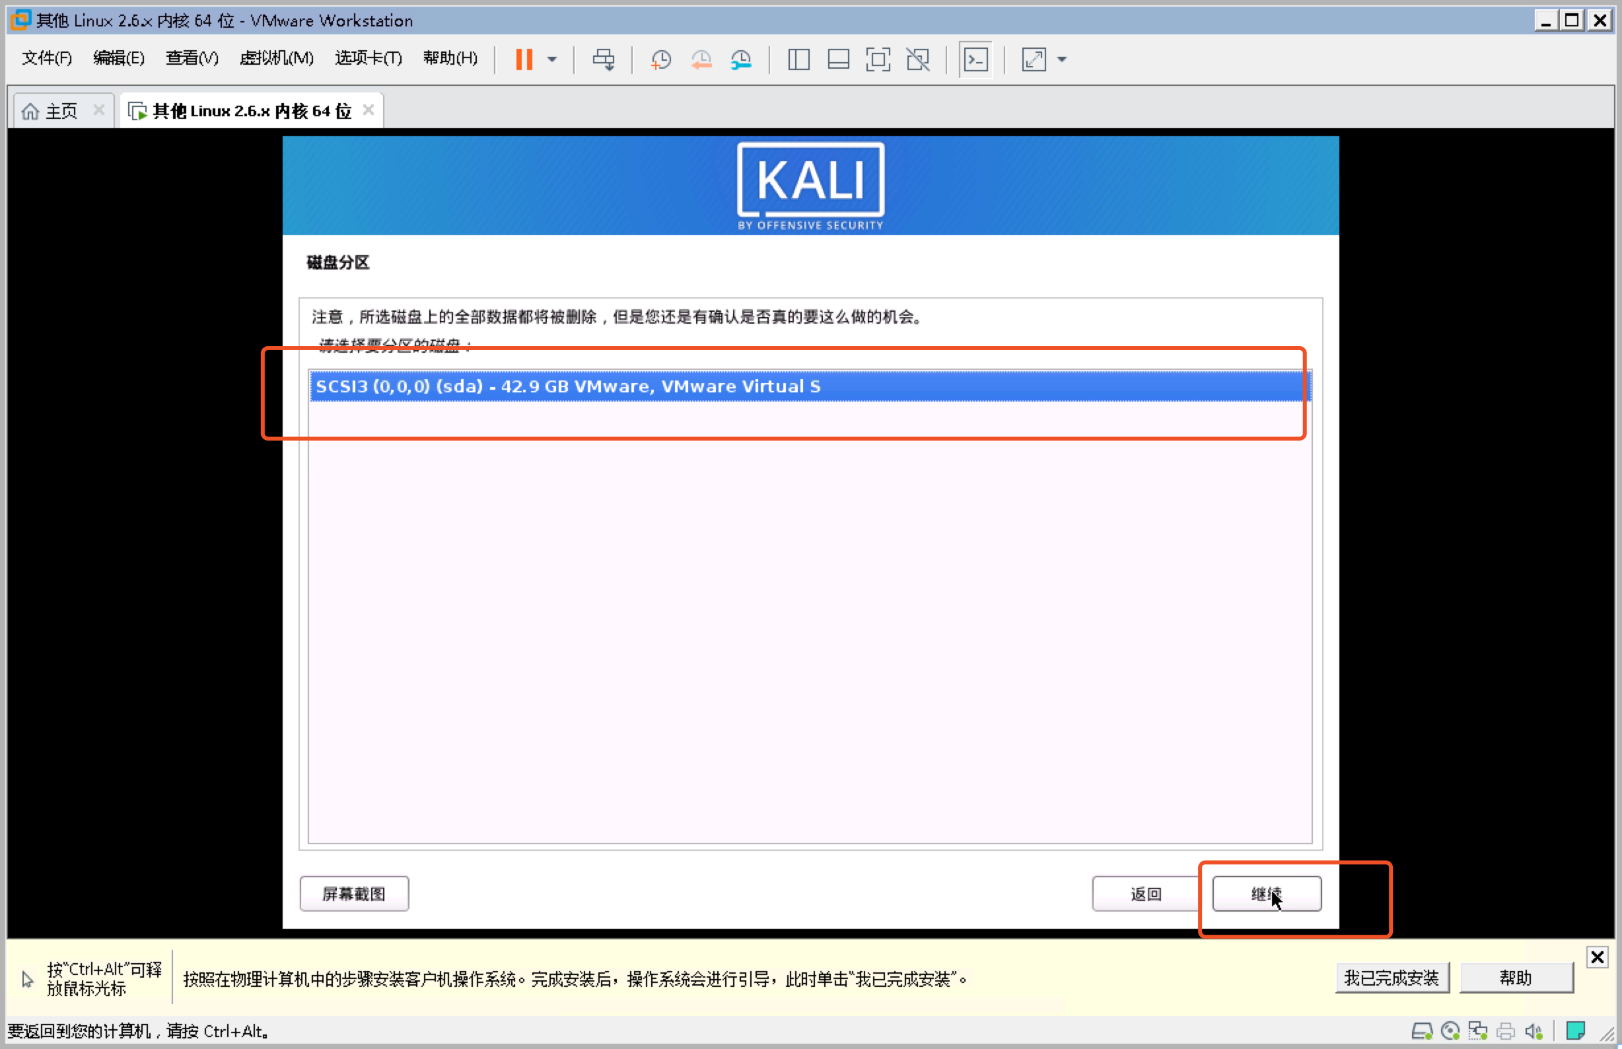This screenshot has height=1049, width=1622.
Task: Click the stretch guest display icon
Action: (1034, 59)
